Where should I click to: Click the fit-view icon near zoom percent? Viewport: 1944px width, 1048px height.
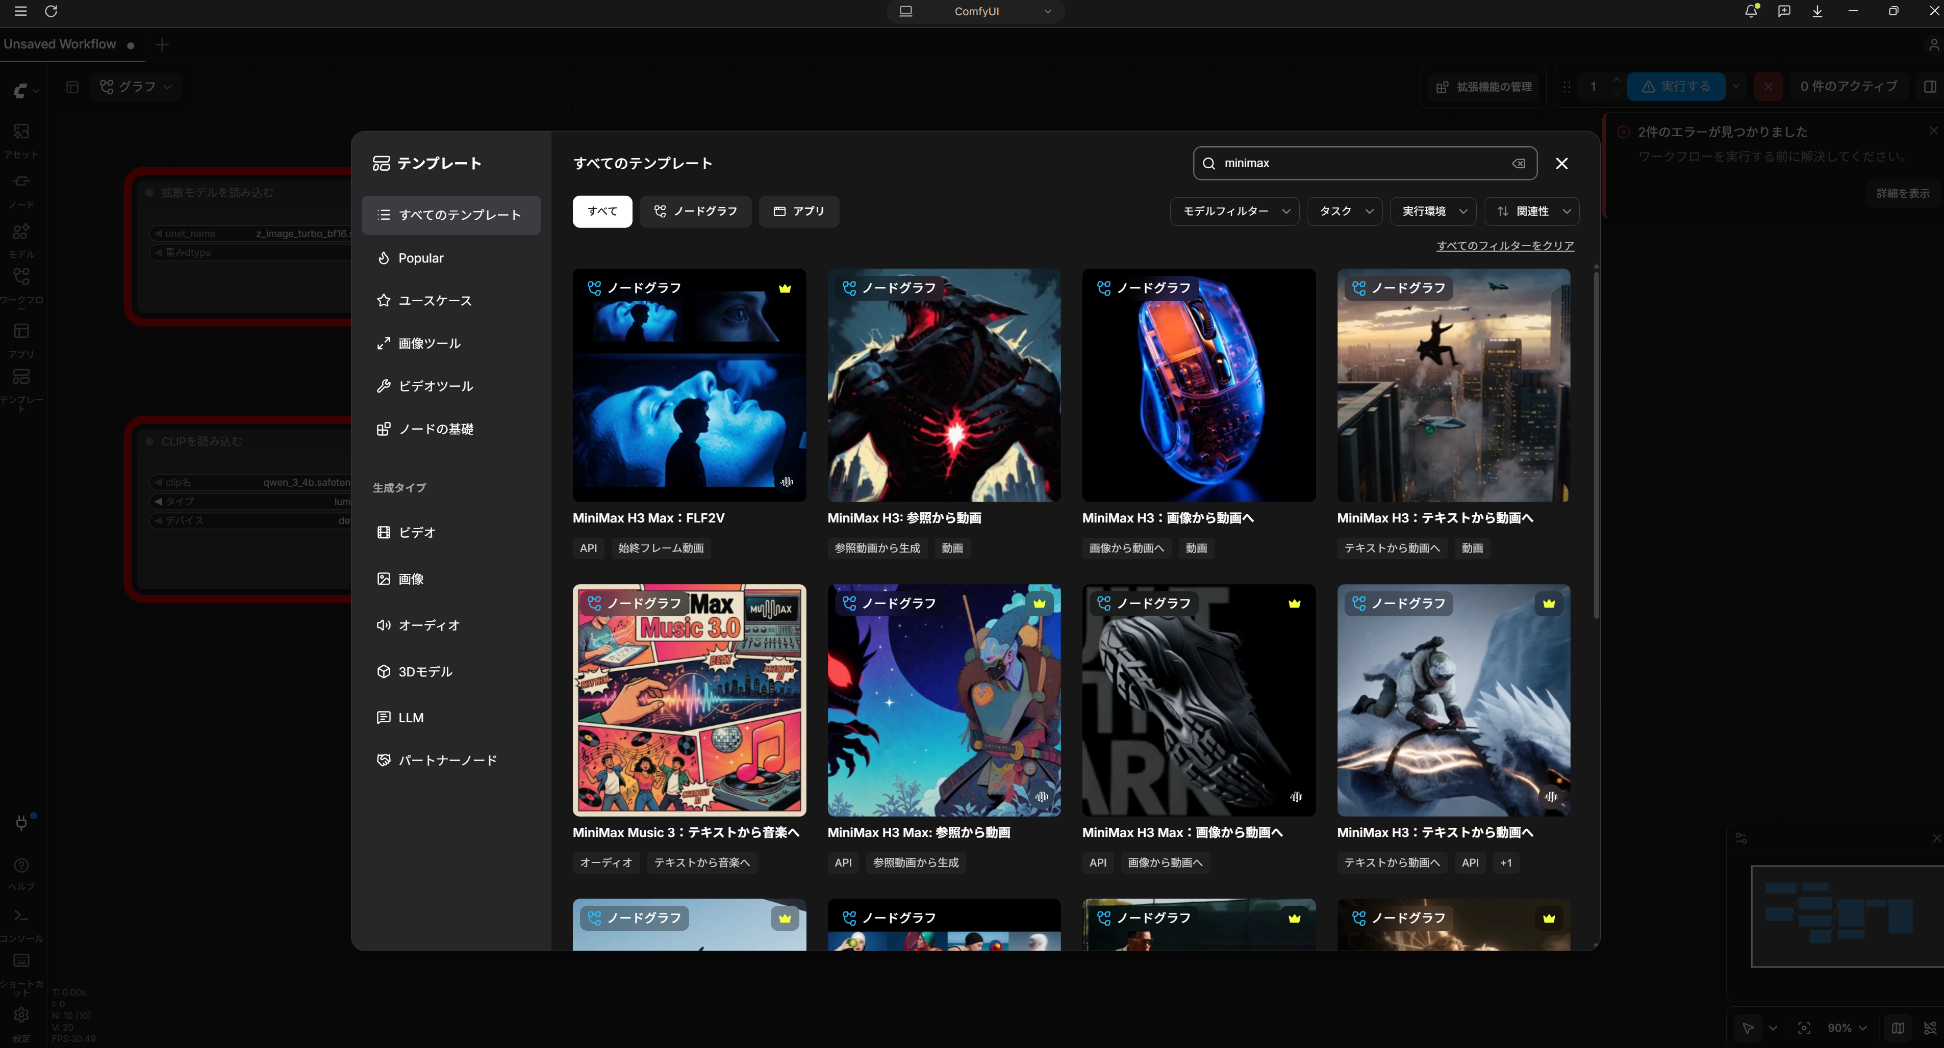point(1804,1028)
